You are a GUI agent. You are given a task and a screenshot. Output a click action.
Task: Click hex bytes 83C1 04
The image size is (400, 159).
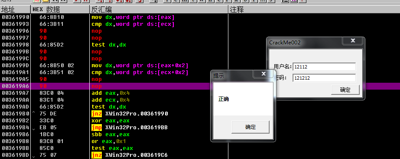[x=52, y=100]
